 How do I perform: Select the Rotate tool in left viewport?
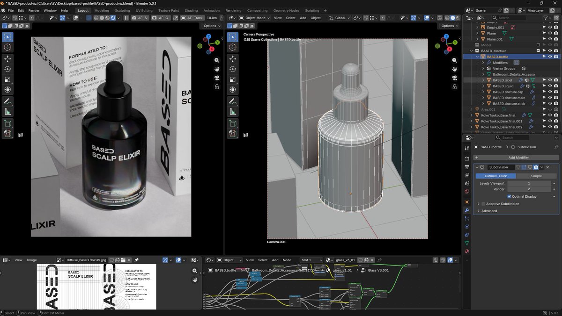coord(7,69)
